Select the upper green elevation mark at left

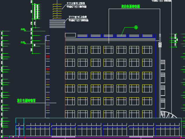pos(23,29)
